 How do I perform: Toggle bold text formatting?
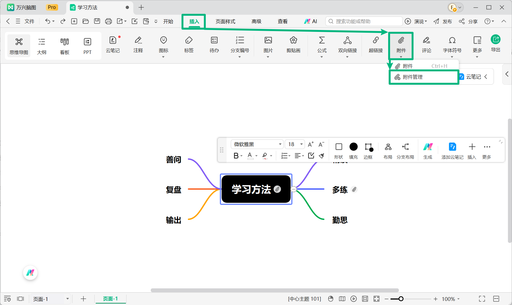click(x=236, y=156)
